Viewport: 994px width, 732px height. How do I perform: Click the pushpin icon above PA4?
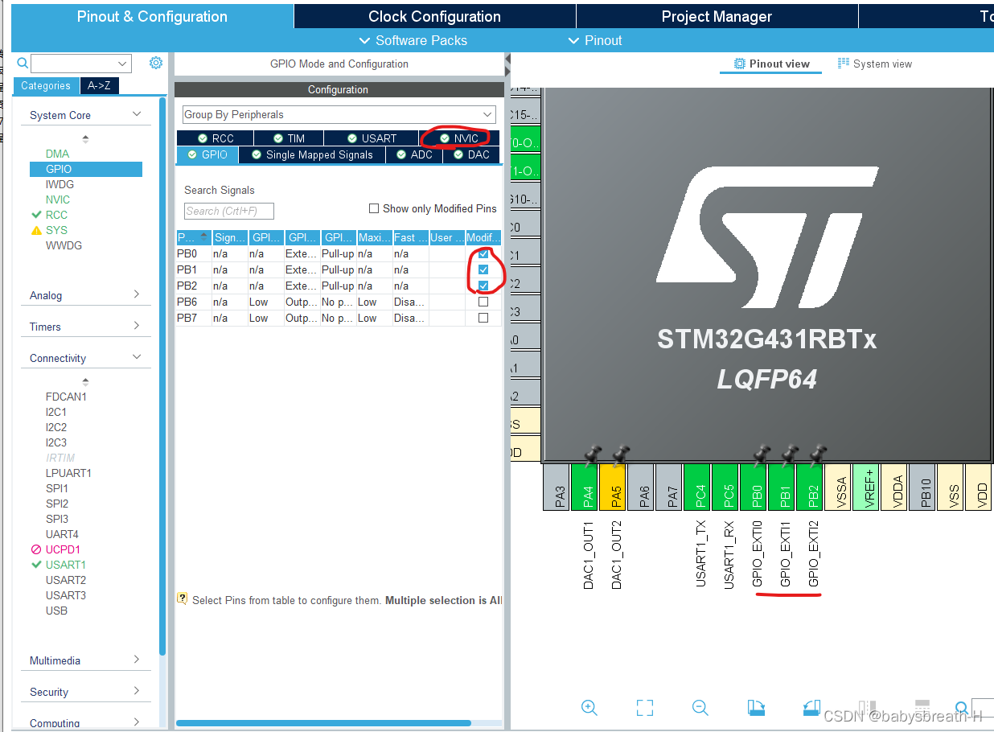pos(591,455)
